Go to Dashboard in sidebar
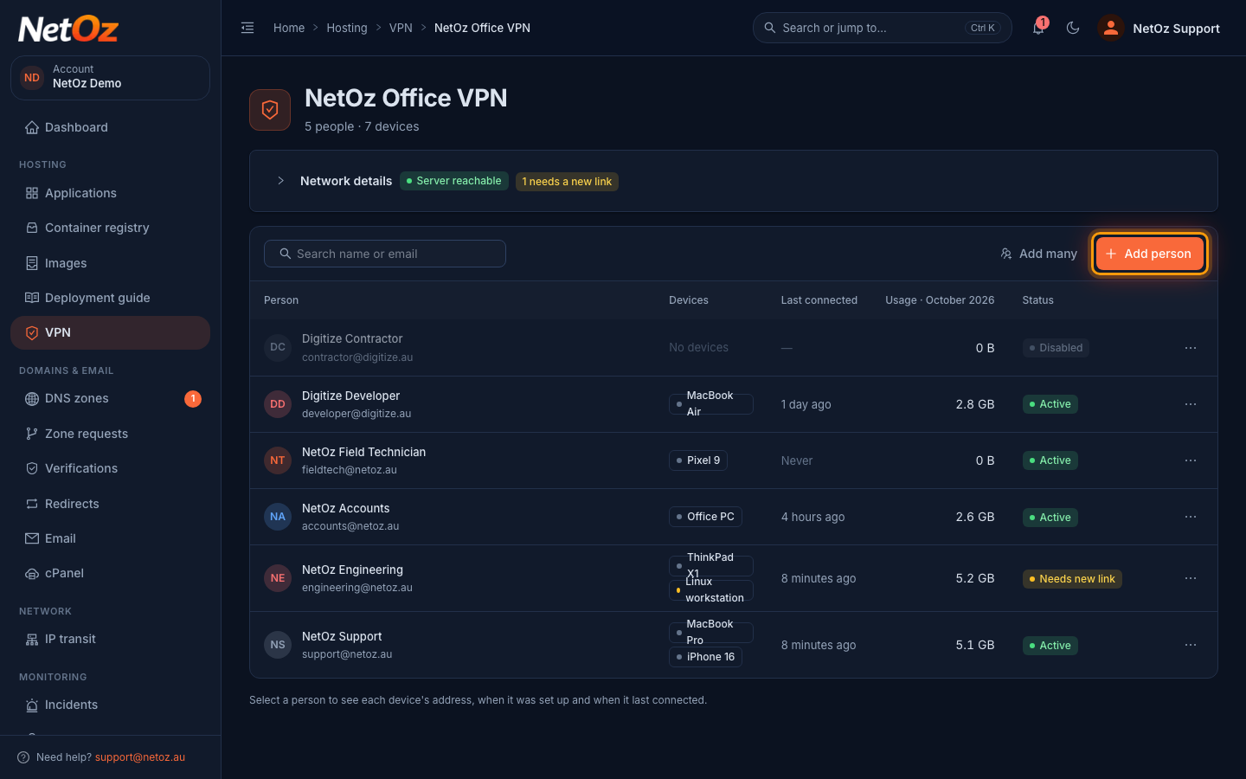The width and height of the screenshot is (1246, 779). coord(110,127)
